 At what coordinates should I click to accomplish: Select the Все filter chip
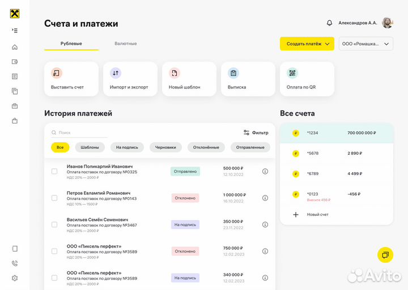point(60,147)
